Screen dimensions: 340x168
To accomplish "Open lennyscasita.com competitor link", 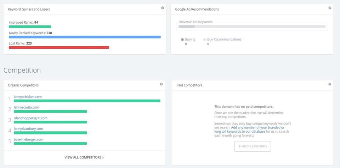I will 26,107.
